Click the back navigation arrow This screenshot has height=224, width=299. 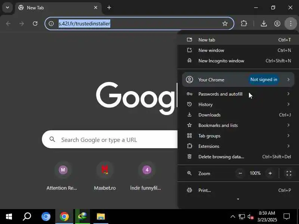pyautogui.click(x=8, y=24)
